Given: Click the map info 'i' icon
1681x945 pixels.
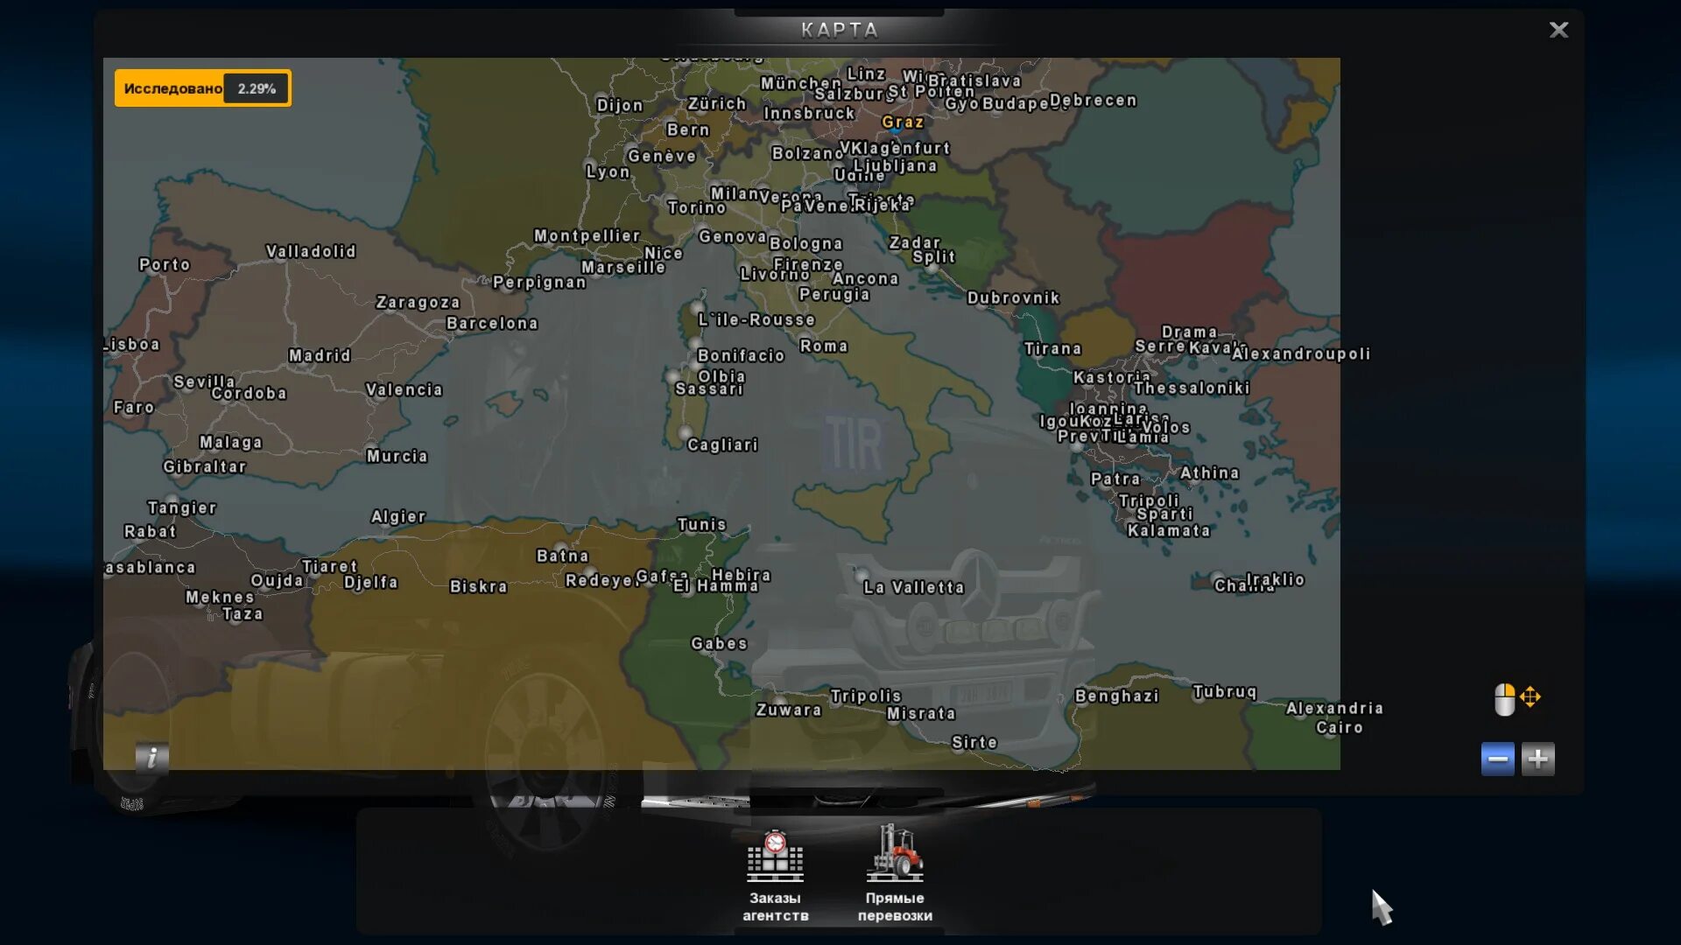Looking at the screenshot, I should click(151, 758).
